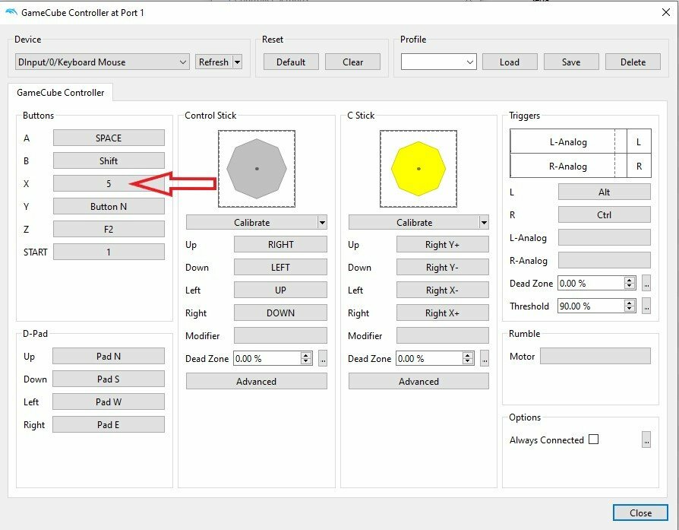Load the selected profile

click(x=510, y=62)
